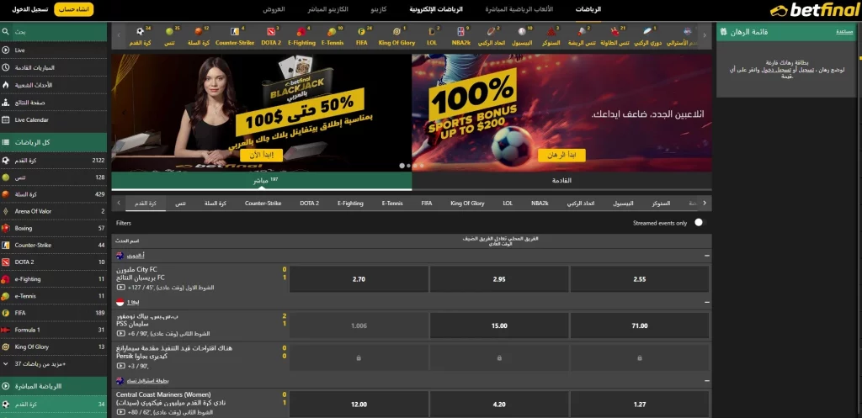This screenshot has height=418, width=862.
Task: Open Formula 1 in sidebar list
Action: tap(53, 330)
